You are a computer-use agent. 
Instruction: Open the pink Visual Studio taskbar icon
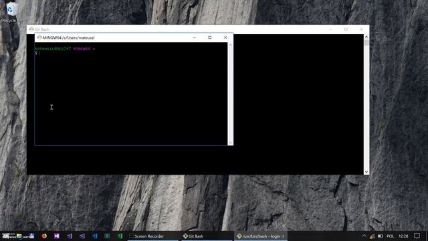(x=56, y=236)
